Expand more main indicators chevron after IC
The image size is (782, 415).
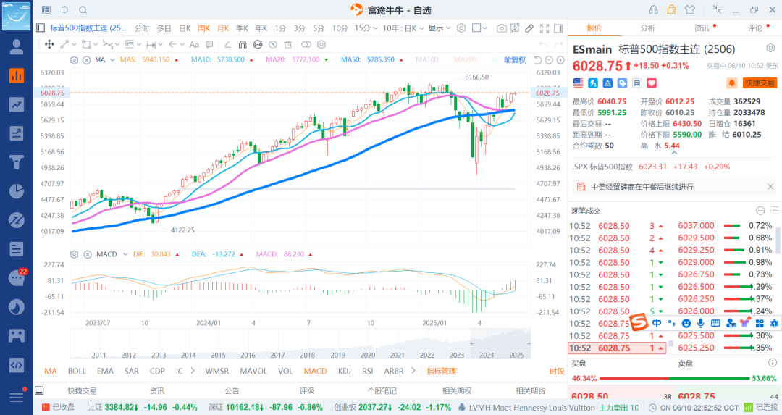(x=193, y=371)
